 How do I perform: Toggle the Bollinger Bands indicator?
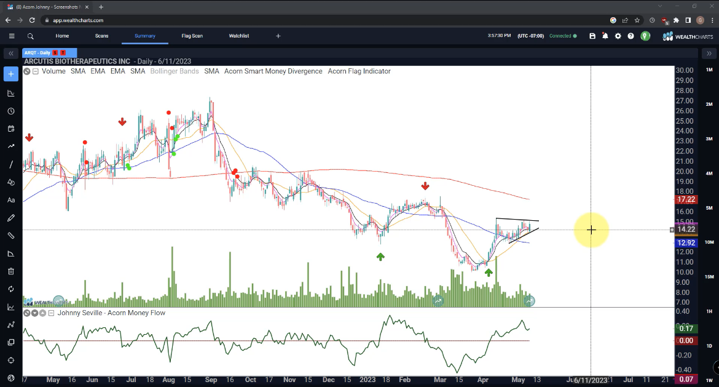tap(175, 71)
